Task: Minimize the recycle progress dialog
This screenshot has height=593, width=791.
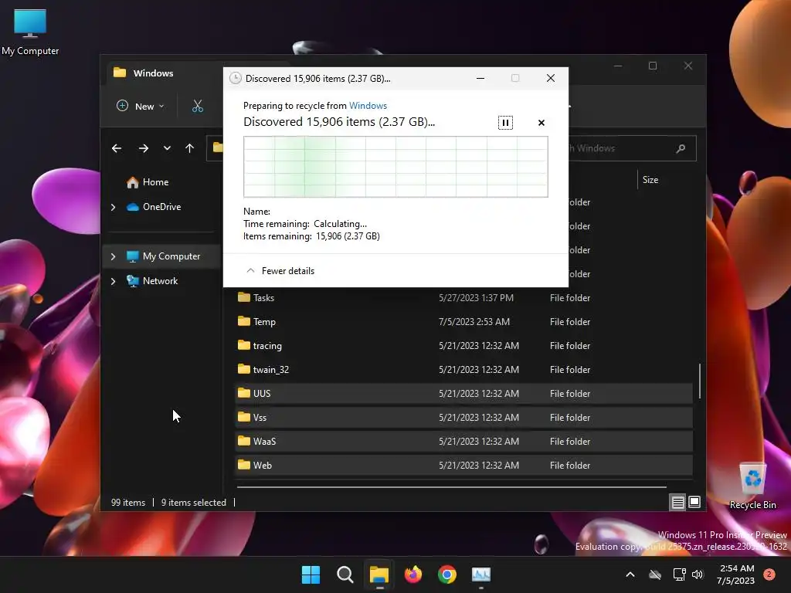Action: [x=480, y=78]
